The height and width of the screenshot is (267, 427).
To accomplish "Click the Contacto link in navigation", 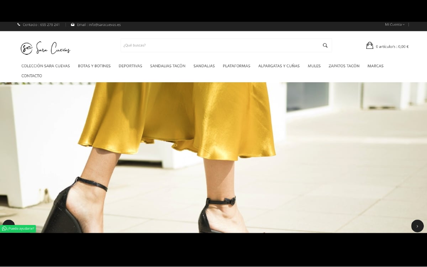I will [32, 76].
